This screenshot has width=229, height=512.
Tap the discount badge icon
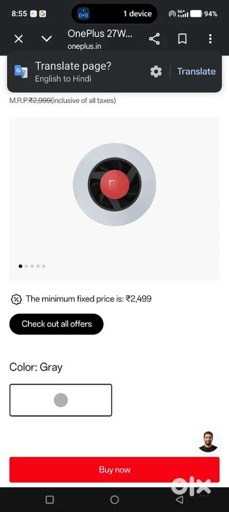(x=16, y=299)
